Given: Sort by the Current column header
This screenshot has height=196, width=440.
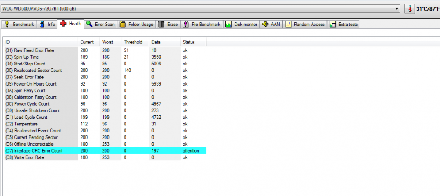Looking at the screenshot, I should [x=87, y=42].
